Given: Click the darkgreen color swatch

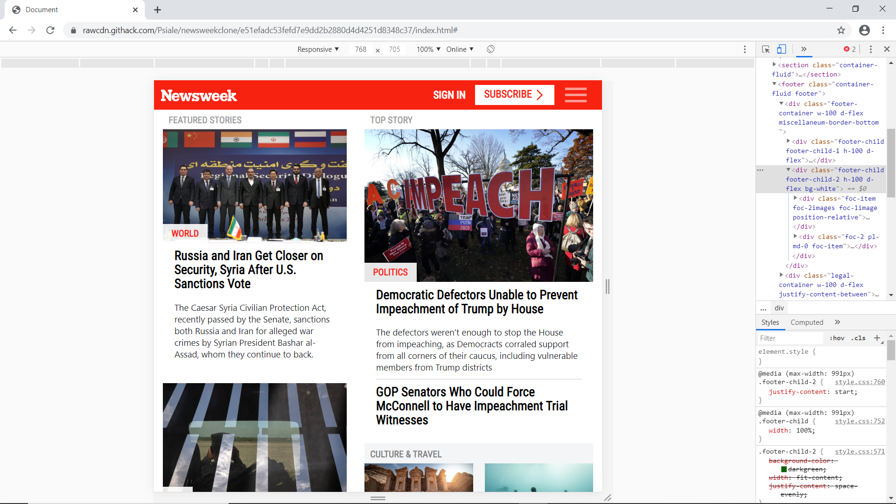Looking at the screenshot, I should 784,469.
